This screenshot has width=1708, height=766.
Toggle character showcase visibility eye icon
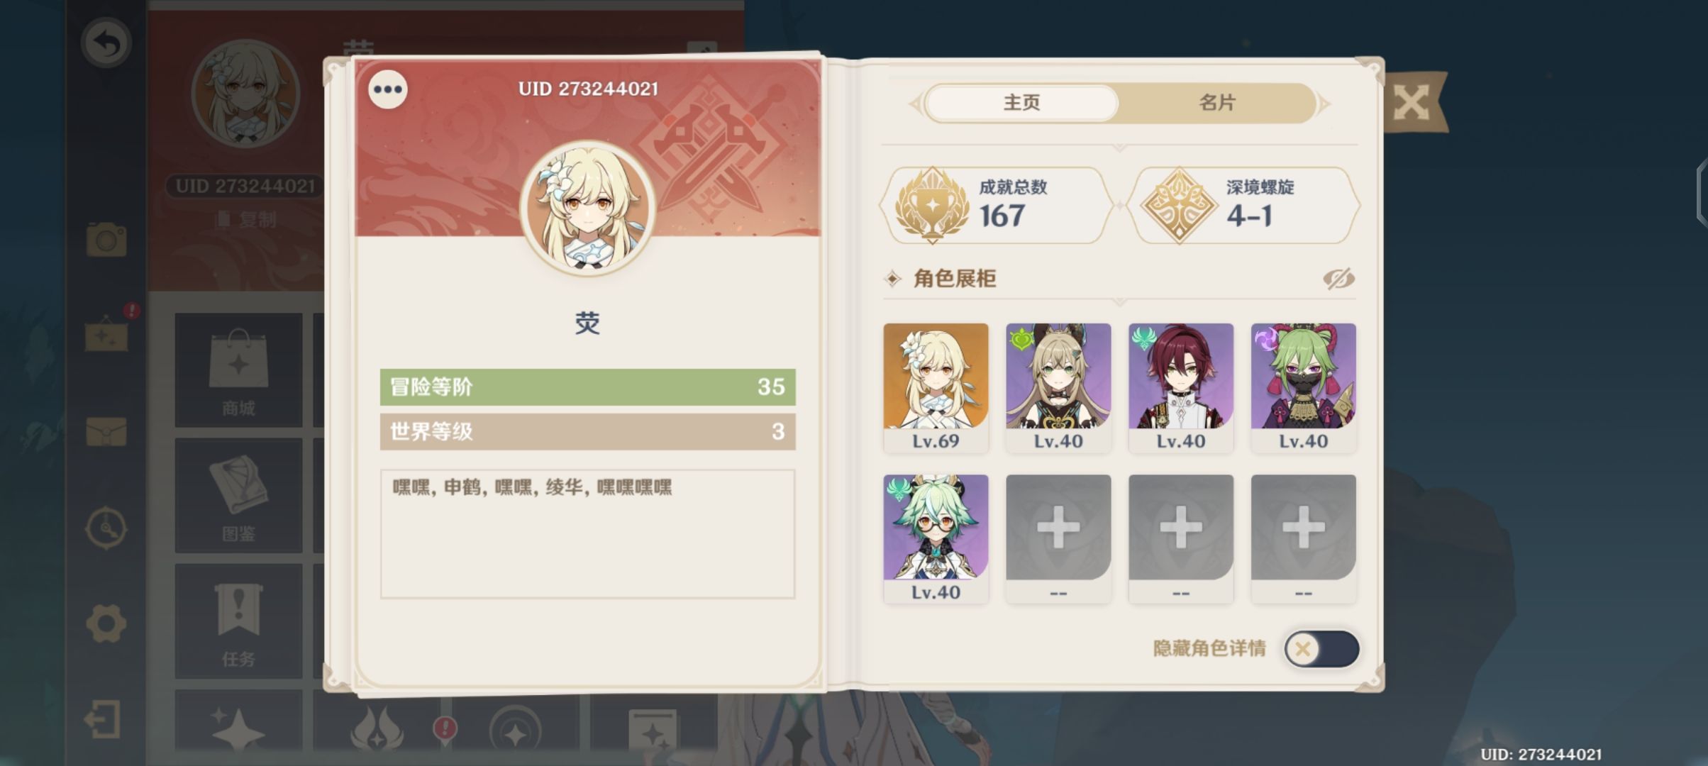click(1338, 279)
